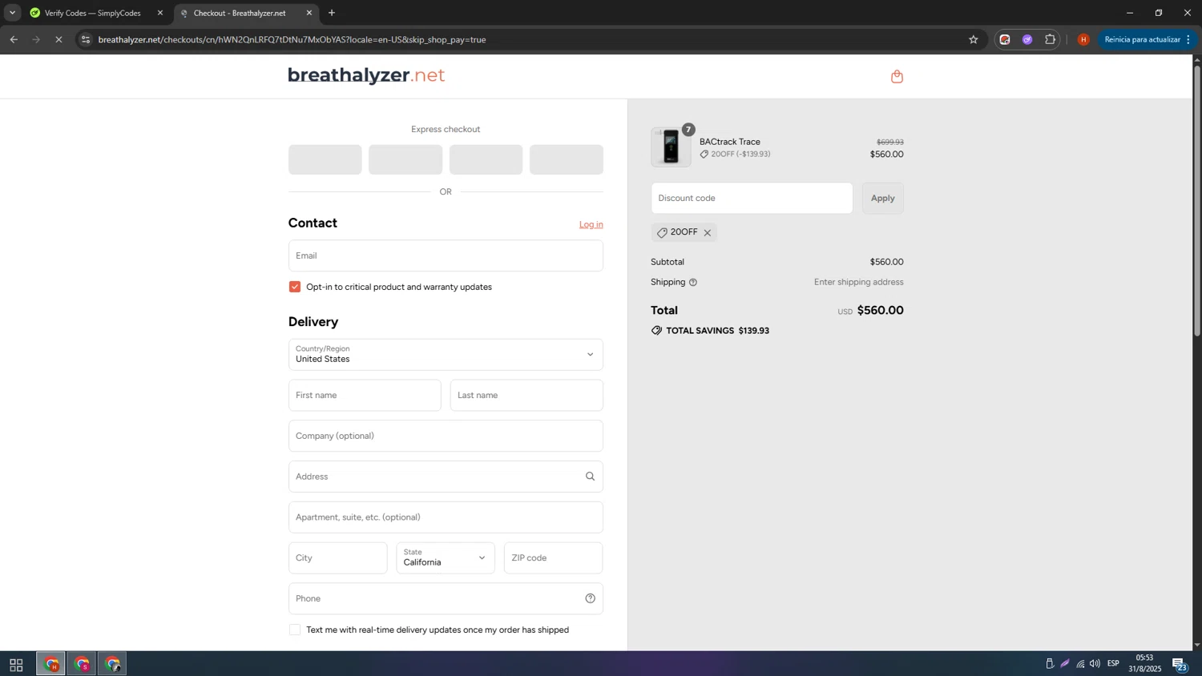Remove the 20OFF discount tag
The width and height of the screenshot is (1202, 676).
707,233
